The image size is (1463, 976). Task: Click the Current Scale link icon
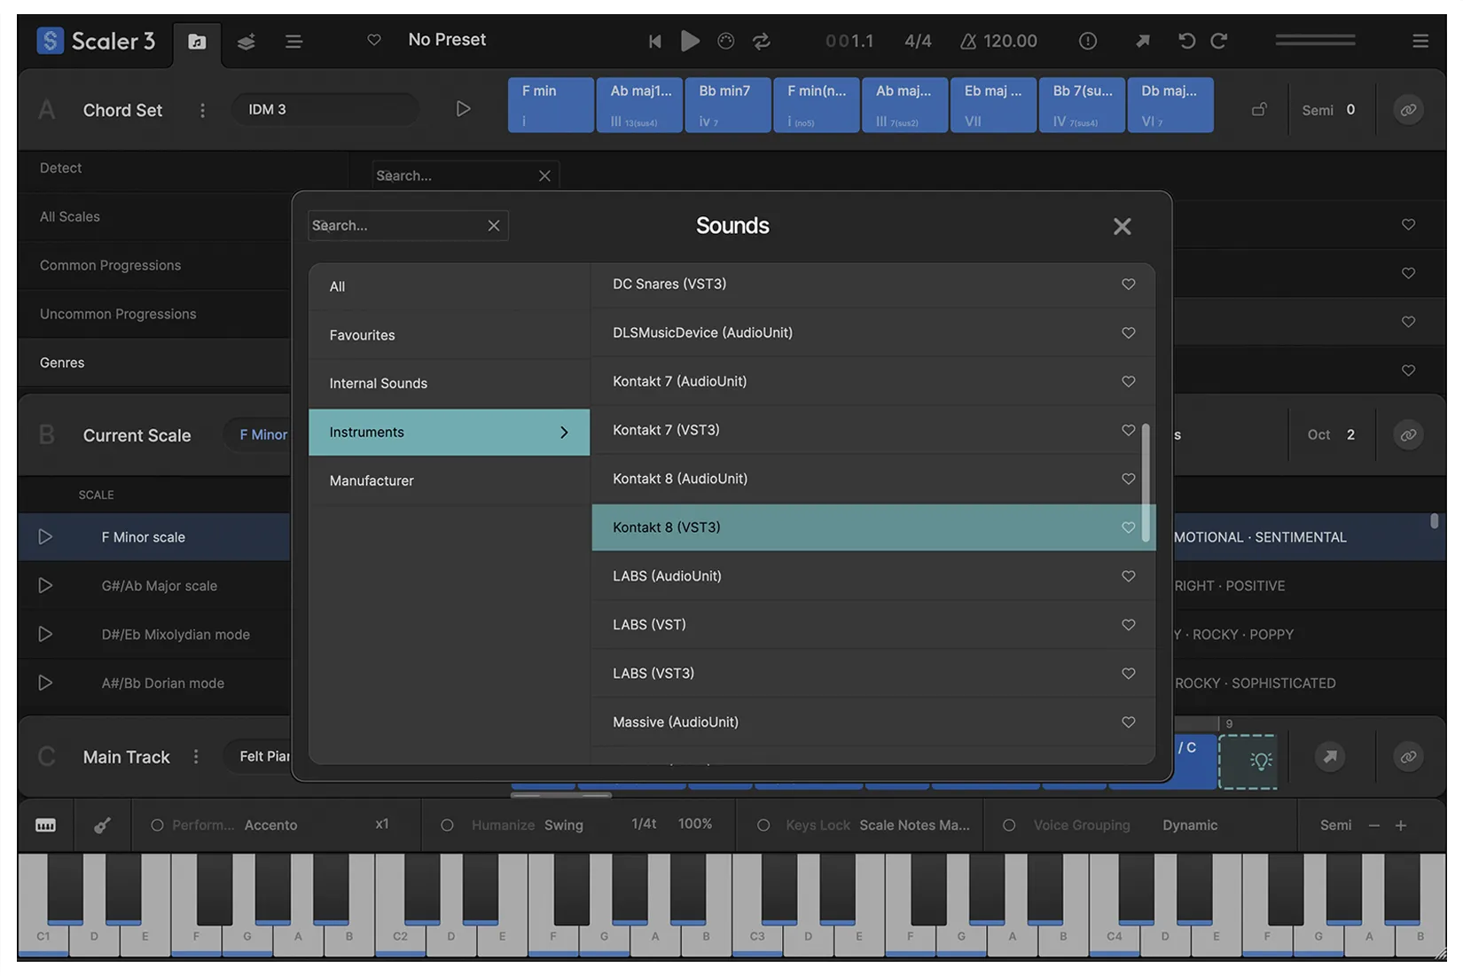[x=1408, y=435]
